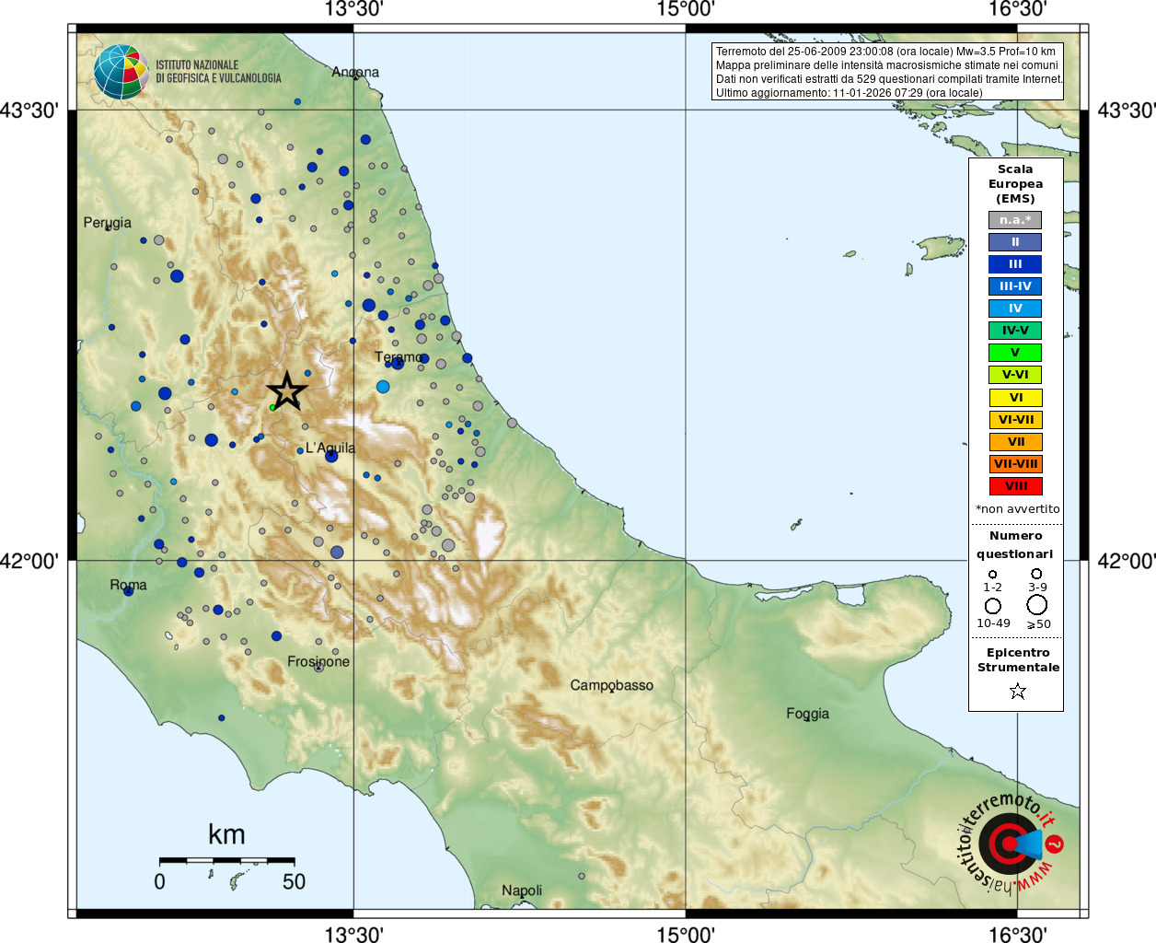Click the Roma city label

128,585
